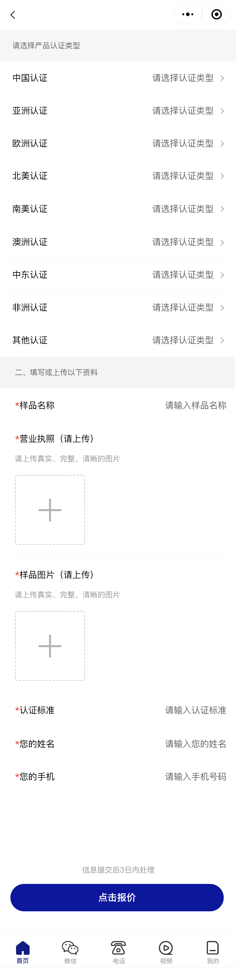This screenshot has height=968, width=236.
Task: Expand the 澳洲认证 type selector
Action: pyautogui.click(x=188, y=242)
